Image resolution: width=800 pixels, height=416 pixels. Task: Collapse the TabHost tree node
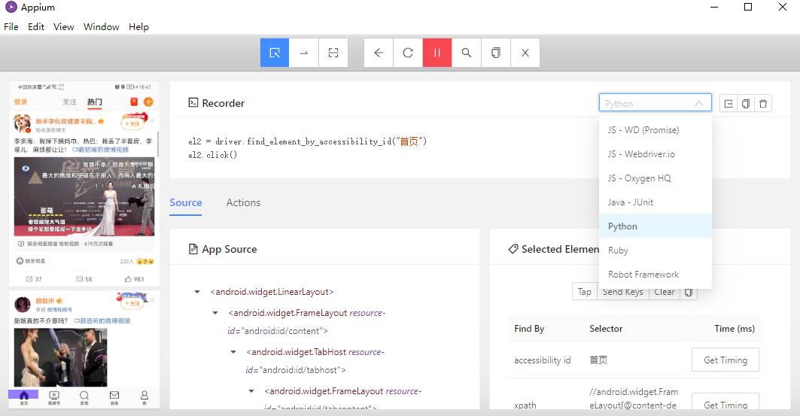point(233,352)
